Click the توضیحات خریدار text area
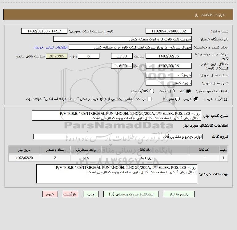237x230 pixels. click(x=117, y=174)
